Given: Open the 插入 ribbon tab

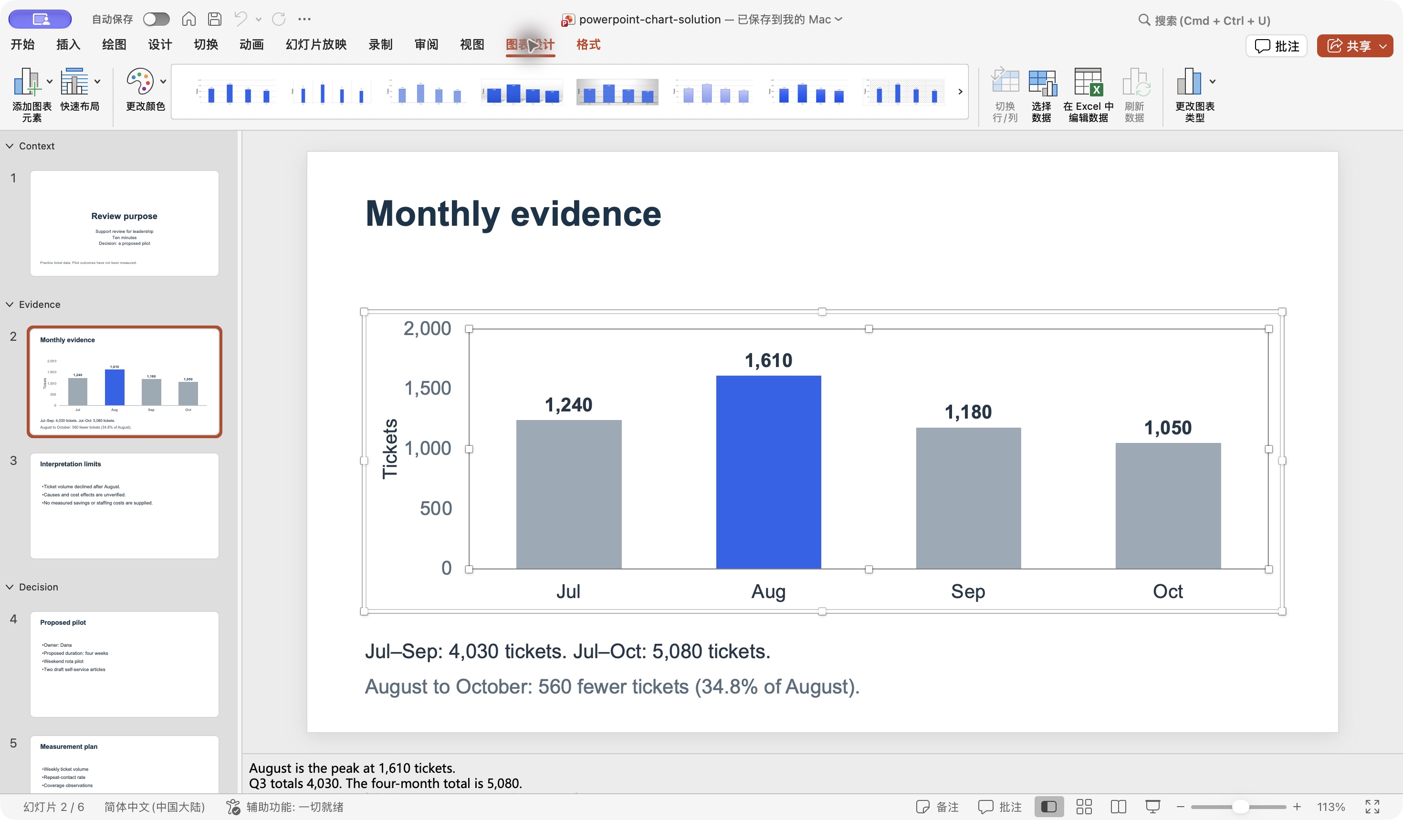Looking at the screenshot, I should [x=68, y=44].
